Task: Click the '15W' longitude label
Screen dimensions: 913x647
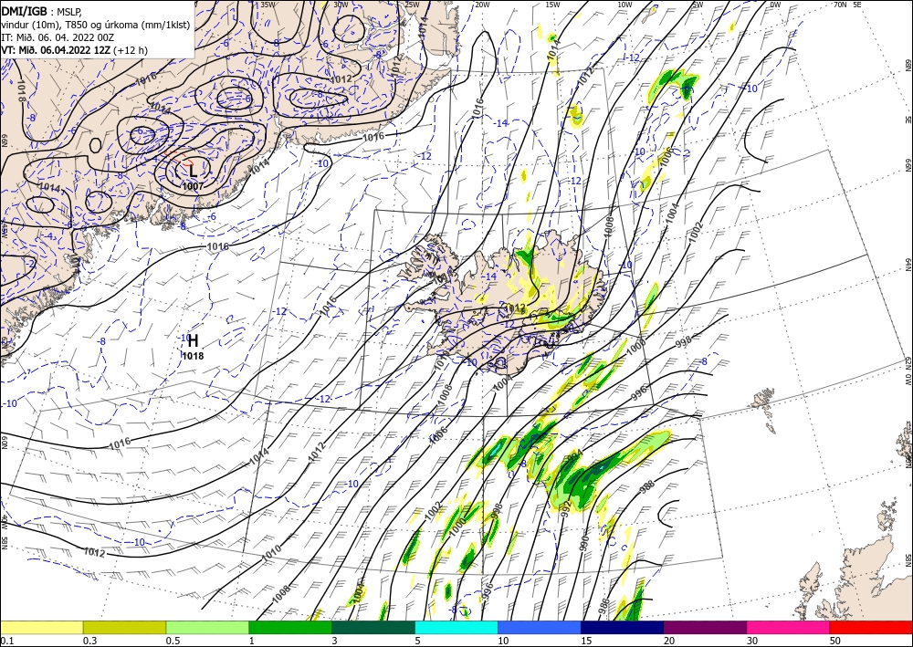Action: (x=552, y=4)
